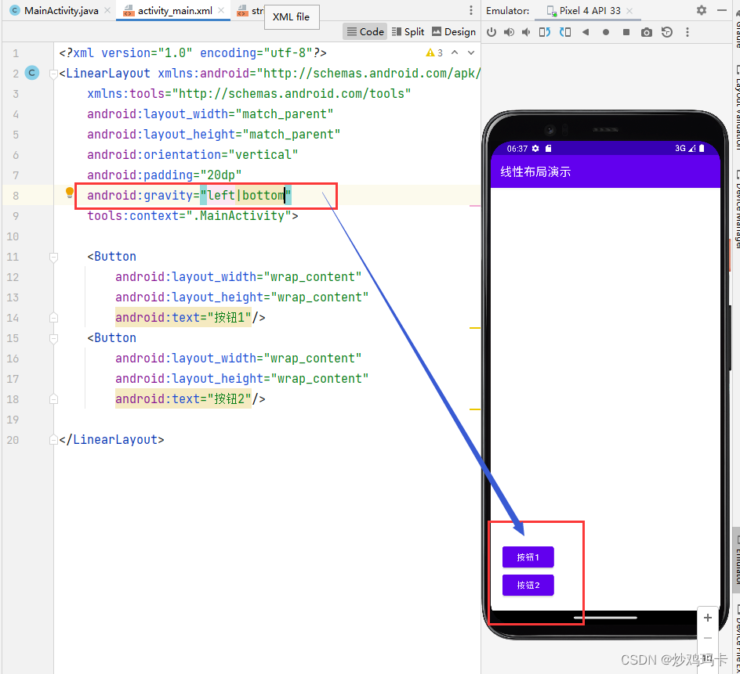Switch editor to Design view
Image resolution: width=740 pixels, height=674 pixels.
[x=454, y=31]
